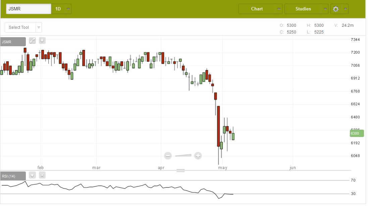
Task: Remove the RSI (14) study panel
Action: 42,175
